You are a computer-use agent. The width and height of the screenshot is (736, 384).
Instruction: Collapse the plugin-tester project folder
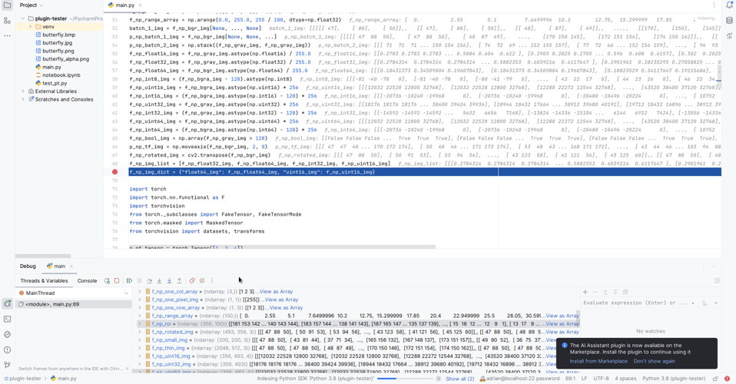[23, 18]
